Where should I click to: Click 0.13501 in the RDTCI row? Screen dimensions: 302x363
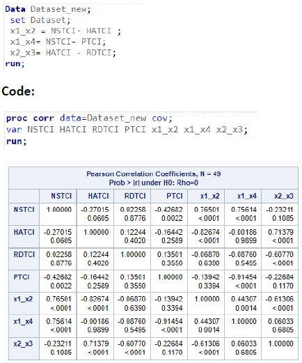[170, 254]
